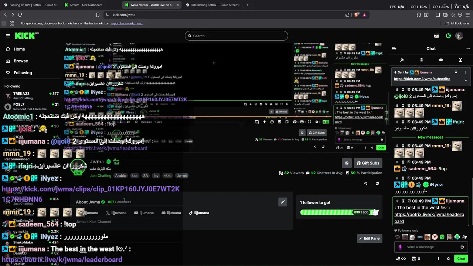This screenshot has height=266, width=473.
Task: Open the user avatar menu in Kick header
Action: pyautogui.click(x=459, y=36)
